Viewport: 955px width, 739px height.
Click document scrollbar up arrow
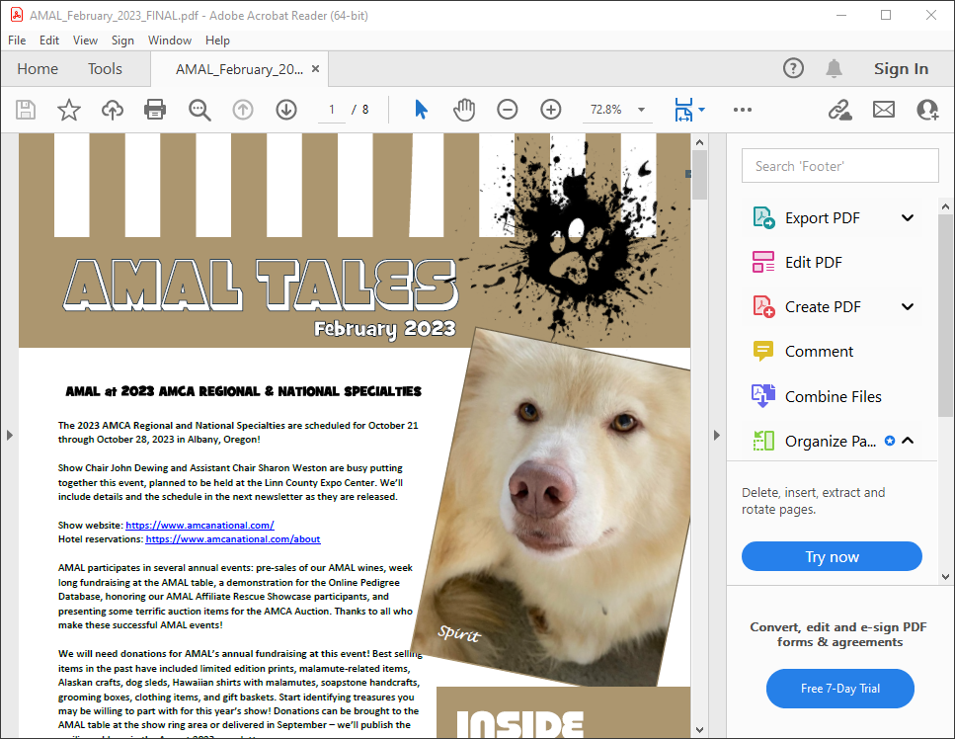pos(699,142)
